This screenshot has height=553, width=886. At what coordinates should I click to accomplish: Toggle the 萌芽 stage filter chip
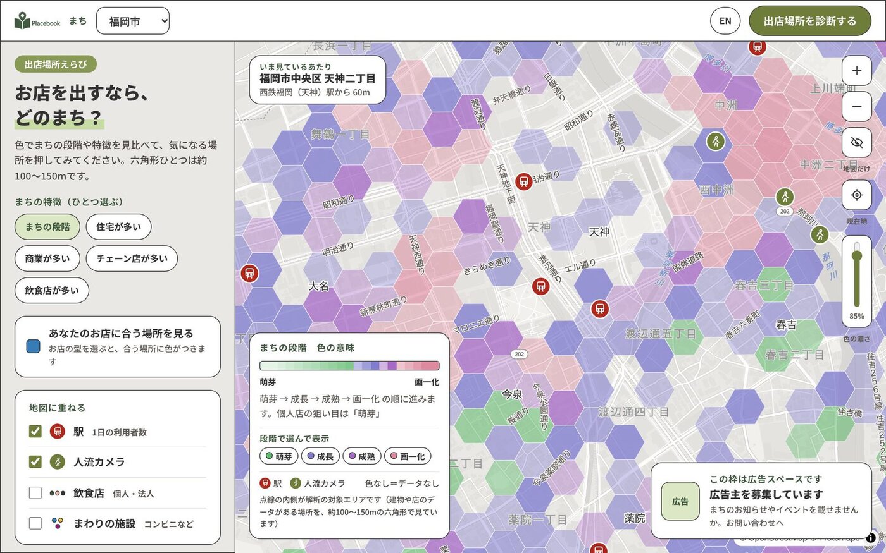point(278,456)
